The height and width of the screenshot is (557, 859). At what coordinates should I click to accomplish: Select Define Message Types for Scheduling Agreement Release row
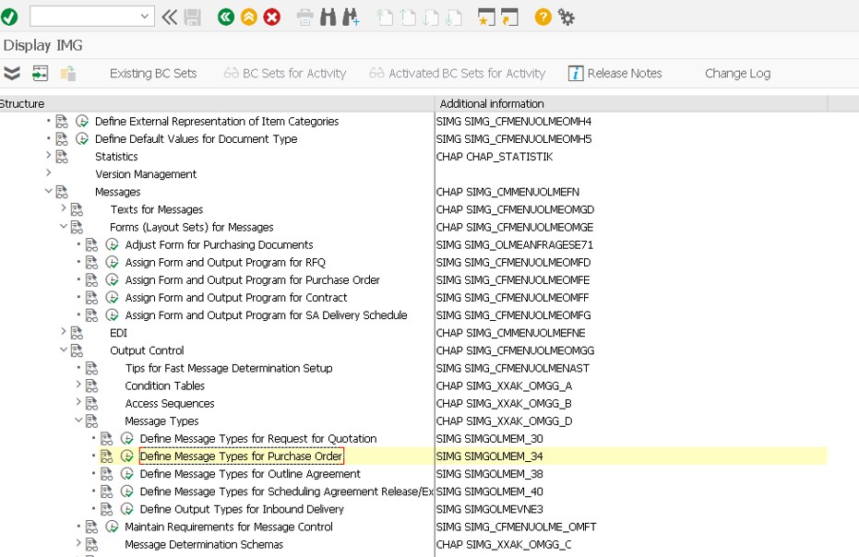287,492
